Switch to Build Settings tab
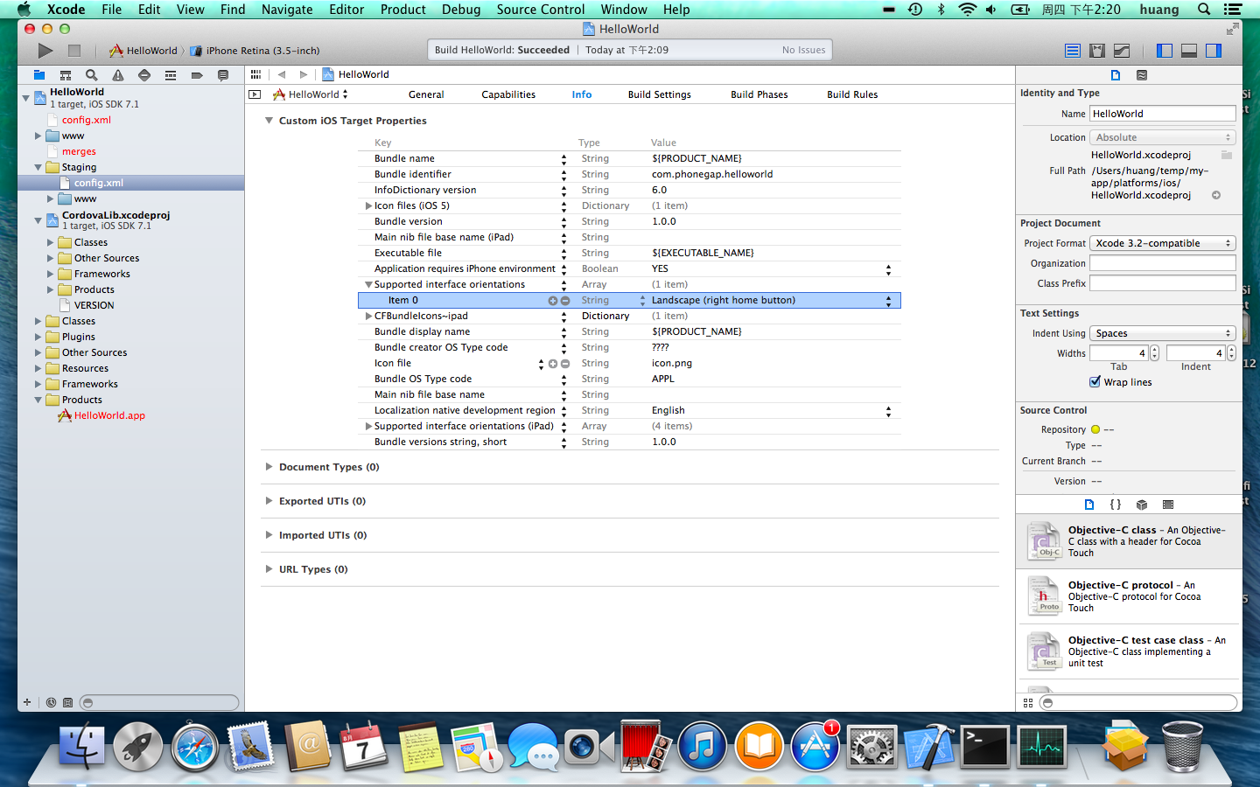 660,94
